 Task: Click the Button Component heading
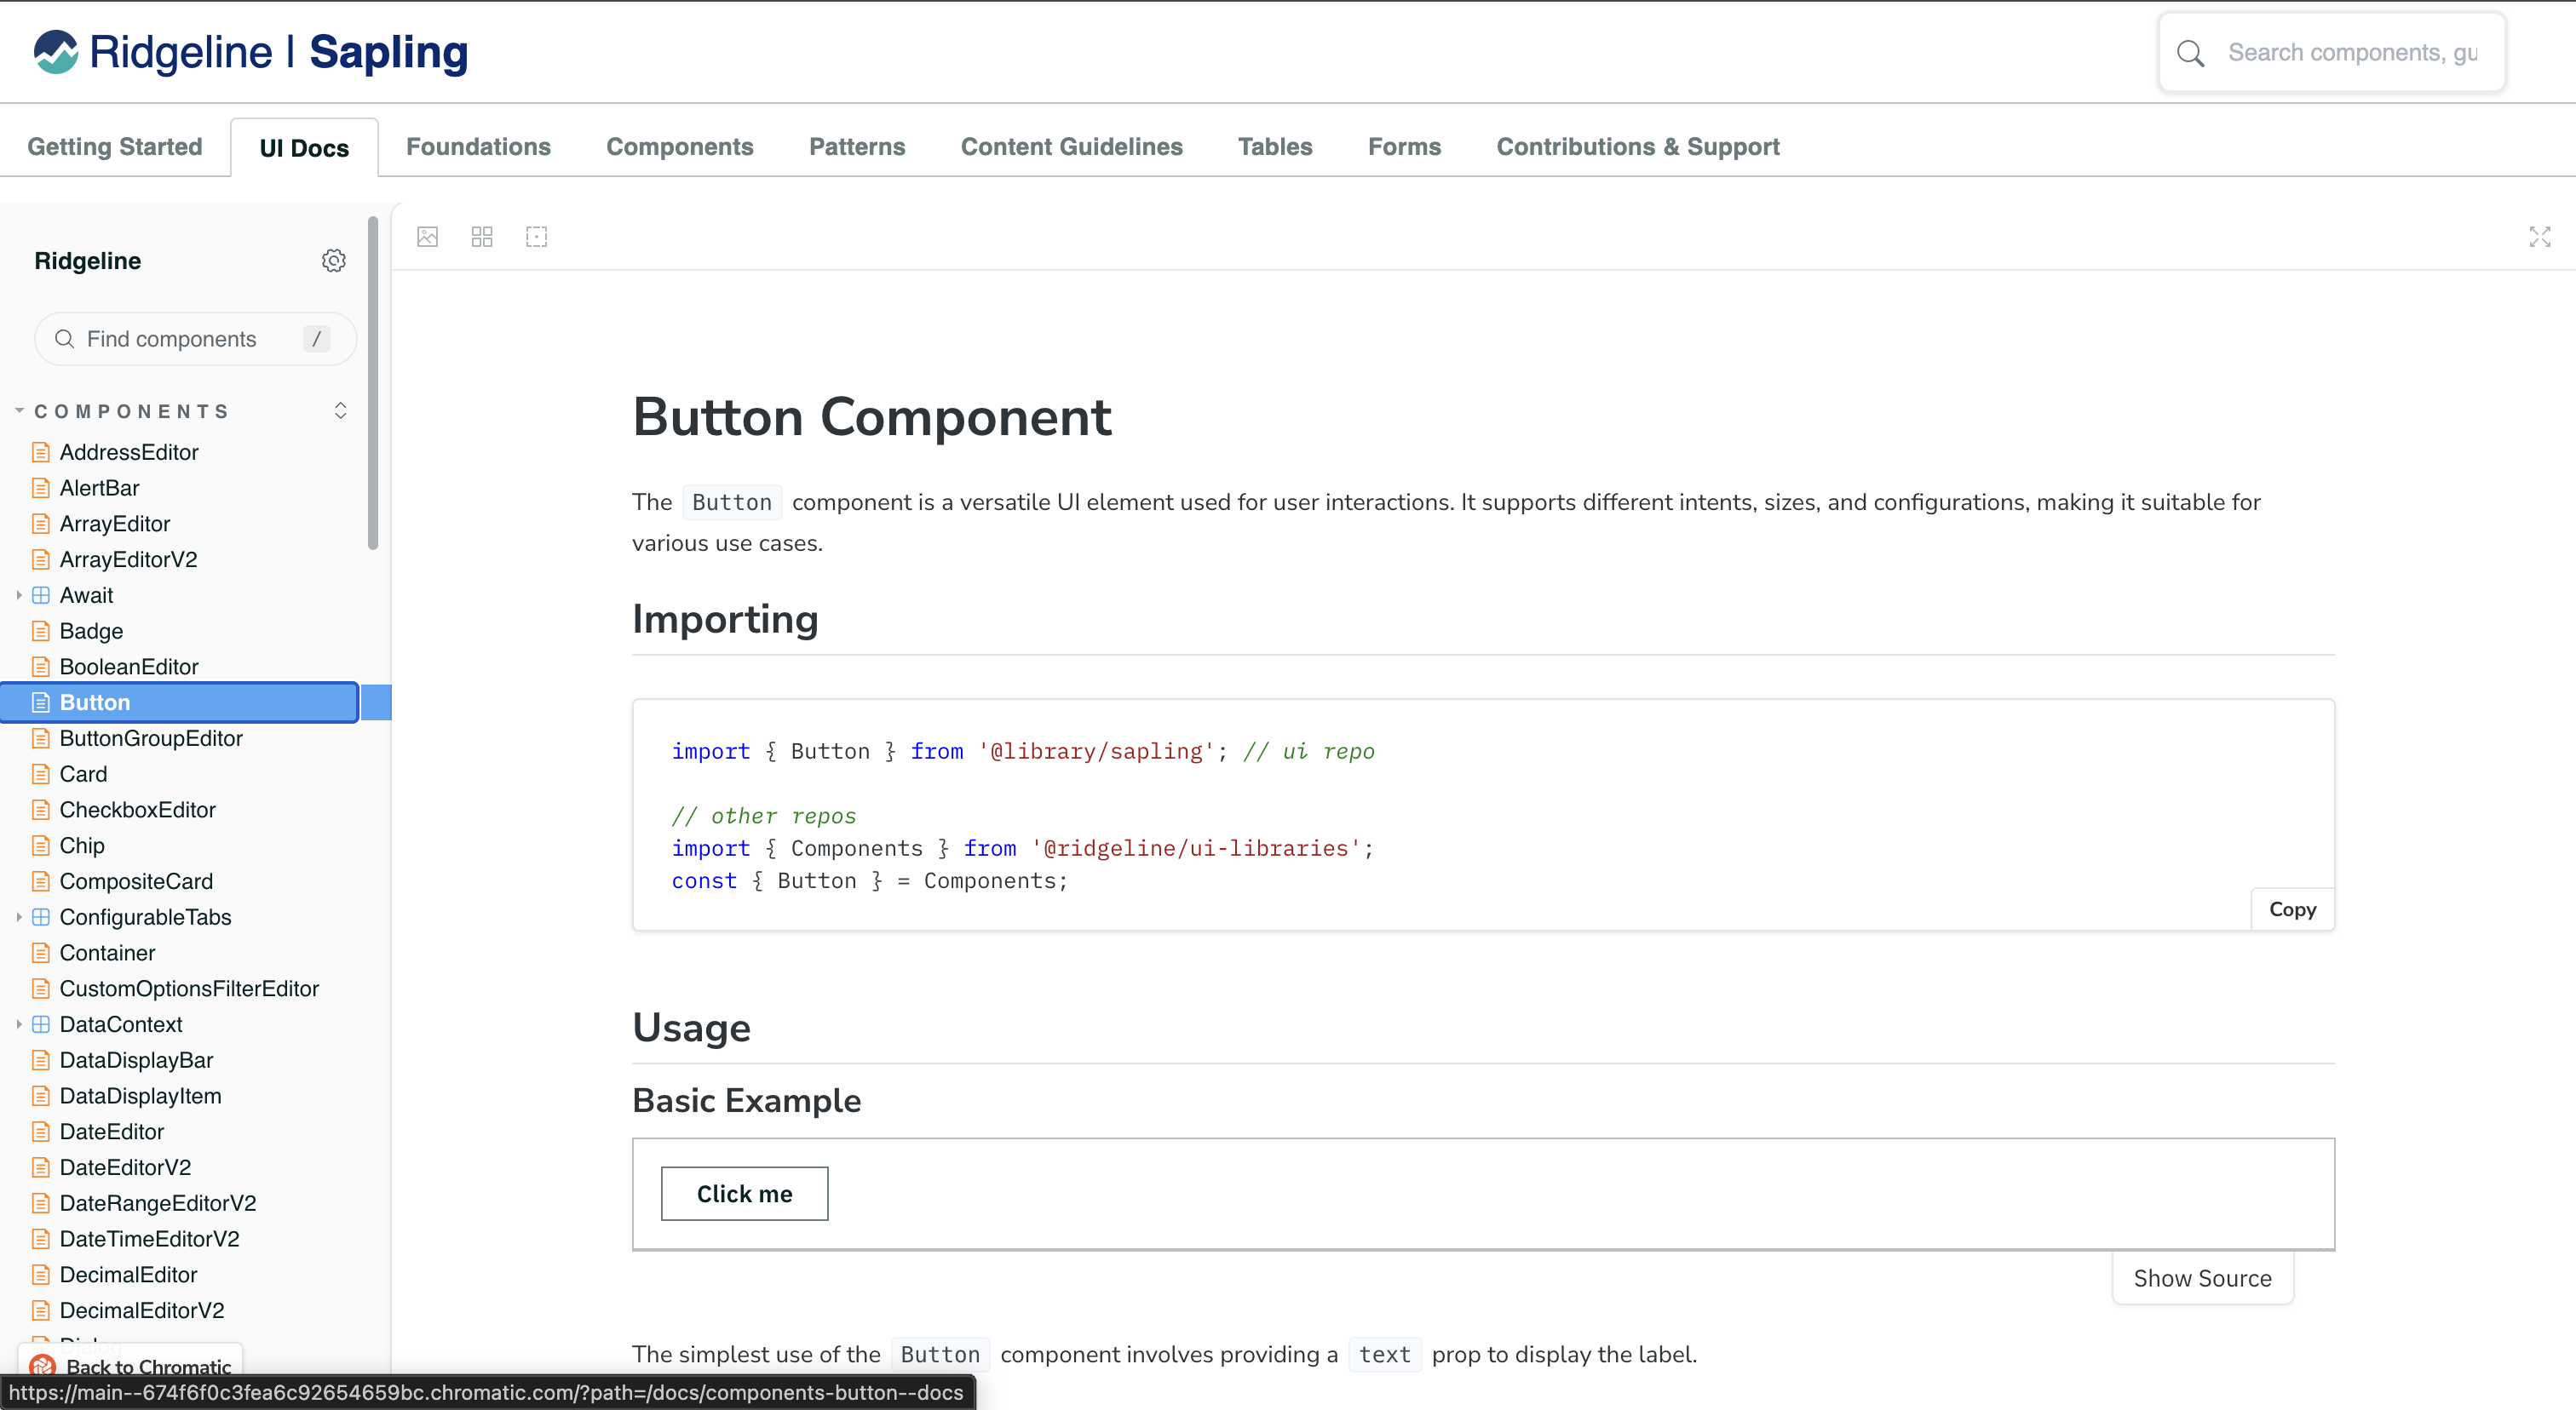click(872, 418)
